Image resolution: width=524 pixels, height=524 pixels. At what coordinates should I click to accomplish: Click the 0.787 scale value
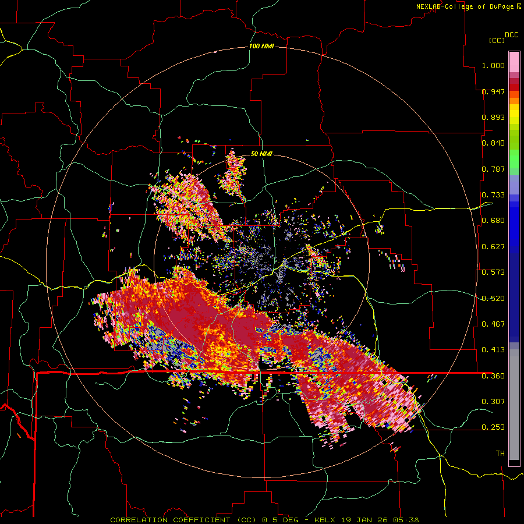pyautogui.click(x=493, y=169)
